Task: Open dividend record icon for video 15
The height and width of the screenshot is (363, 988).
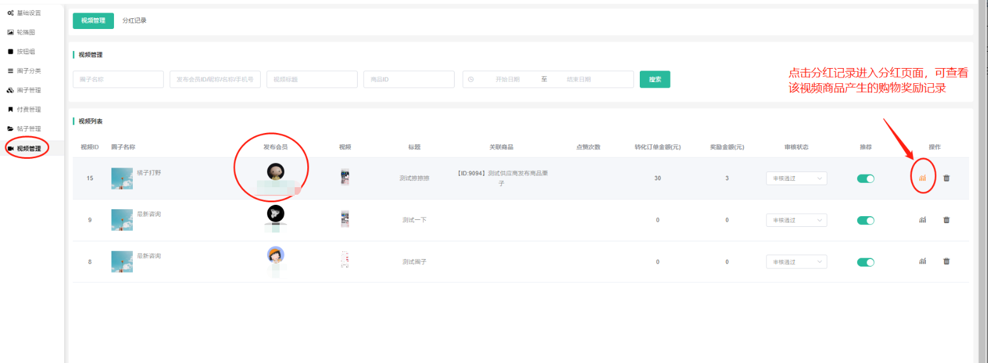Action: click(x=922, y=178)
